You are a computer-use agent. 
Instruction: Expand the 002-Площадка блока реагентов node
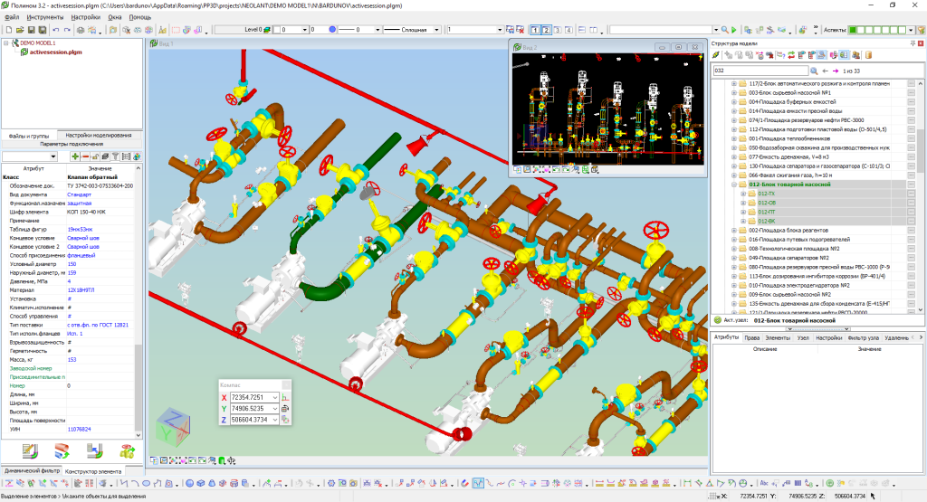(x=734, y=231)
